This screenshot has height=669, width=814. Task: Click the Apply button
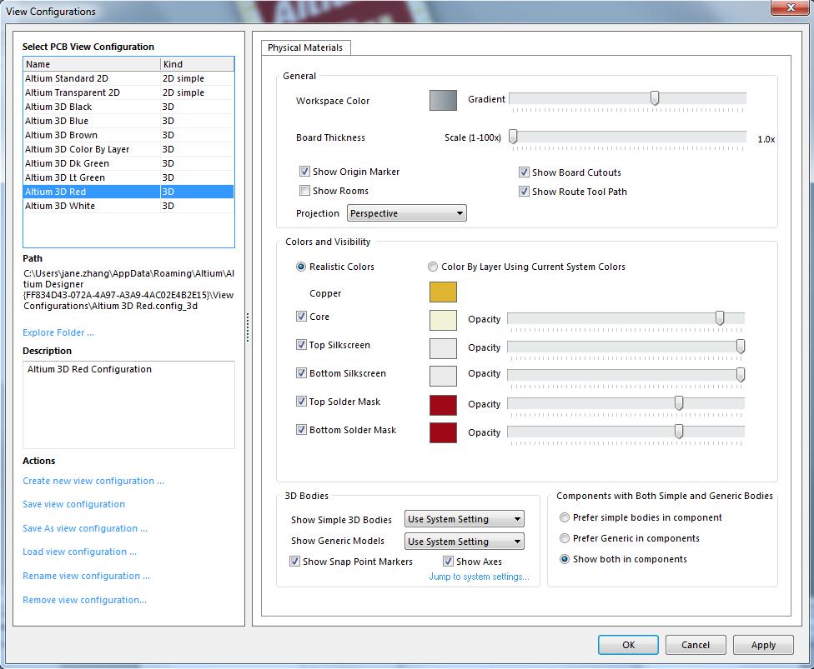(x=763, y=645)
